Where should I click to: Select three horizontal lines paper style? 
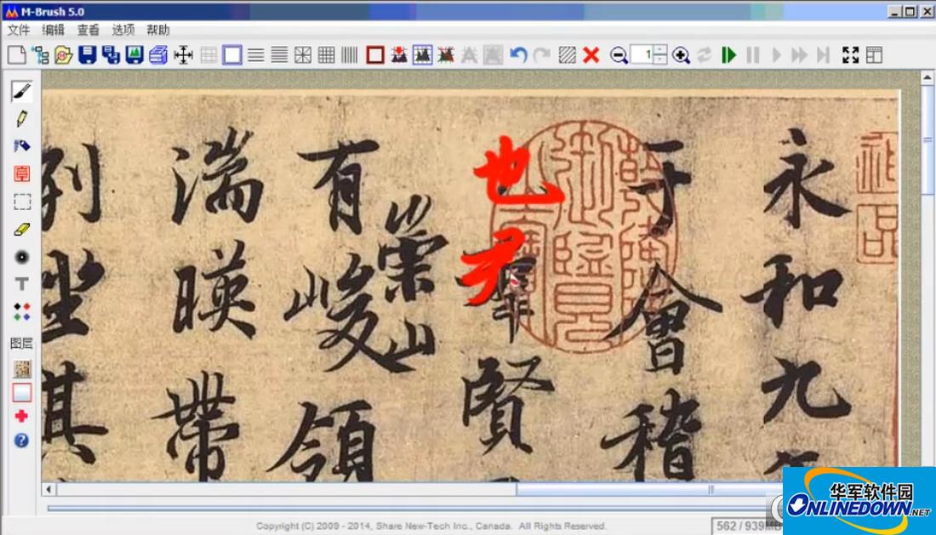point(256,55)
